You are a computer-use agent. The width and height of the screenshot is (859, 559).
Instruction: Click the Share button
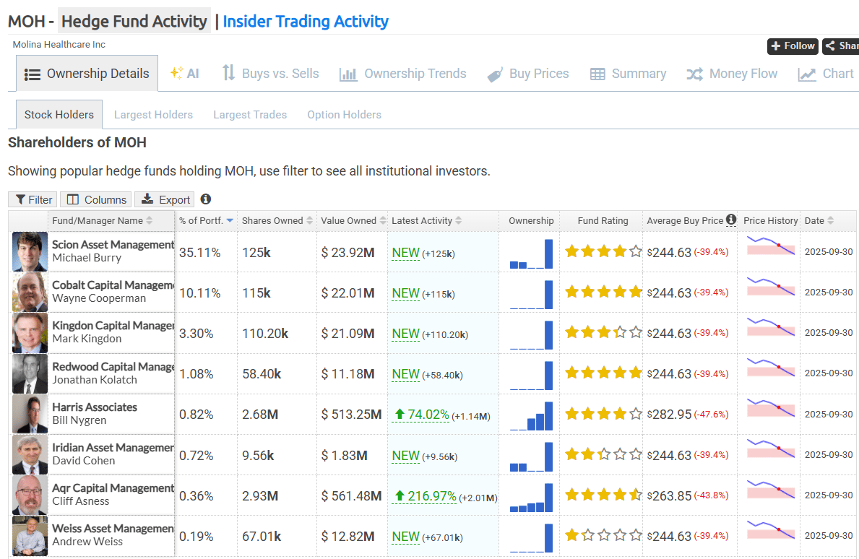pyautogui.click(x=841, y=46)
